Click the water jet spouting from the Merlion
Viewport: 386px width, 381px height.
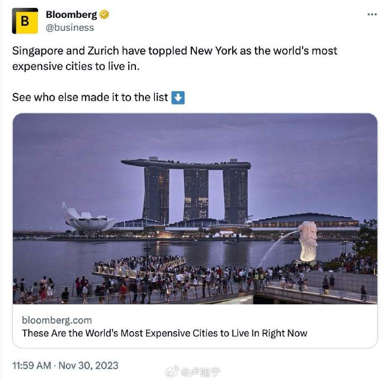[x=279, y=247]
